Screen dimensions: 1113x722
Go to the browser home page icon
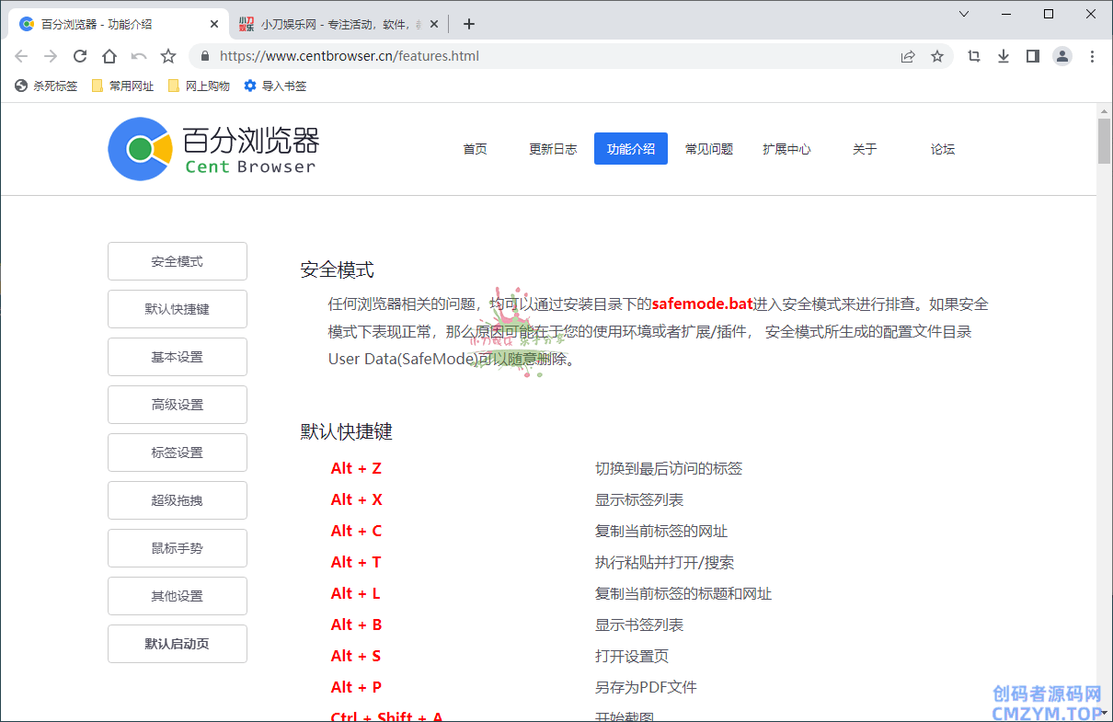tap(109, 56)
